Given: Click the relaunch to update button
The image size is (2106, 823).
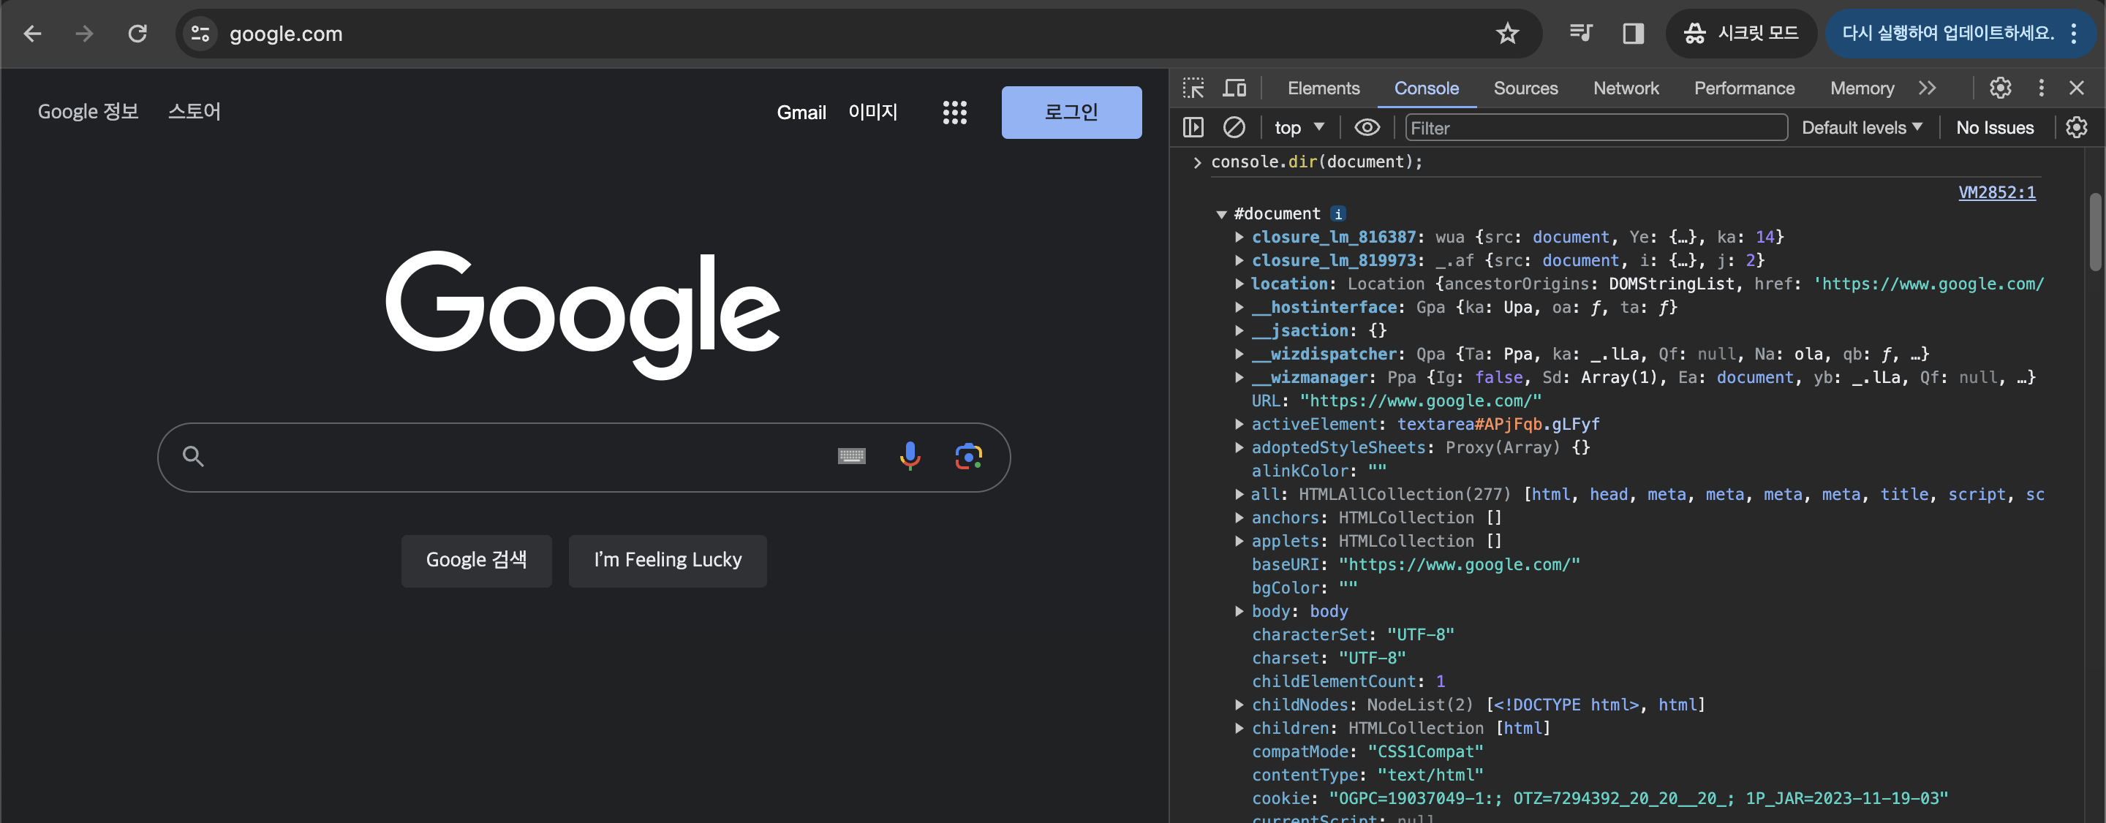Looking at the screenshot, I should (1947, 34).
